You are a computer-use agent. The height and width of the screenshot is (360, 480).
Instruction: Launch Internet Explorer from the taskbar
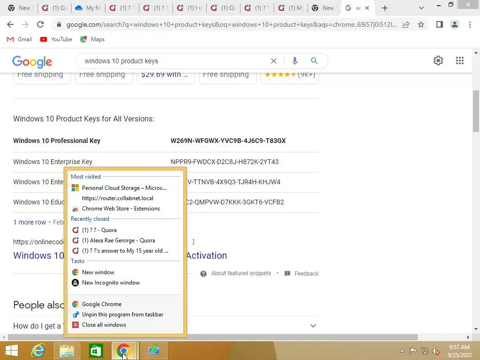[38, 351]
